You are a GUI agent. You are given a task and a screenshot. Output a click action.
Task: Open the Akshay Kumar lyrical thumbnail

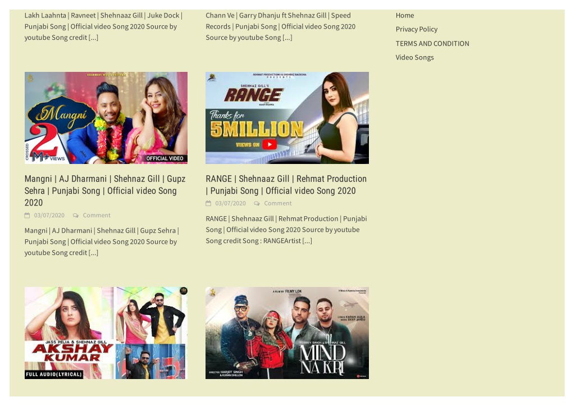[106, 332]
